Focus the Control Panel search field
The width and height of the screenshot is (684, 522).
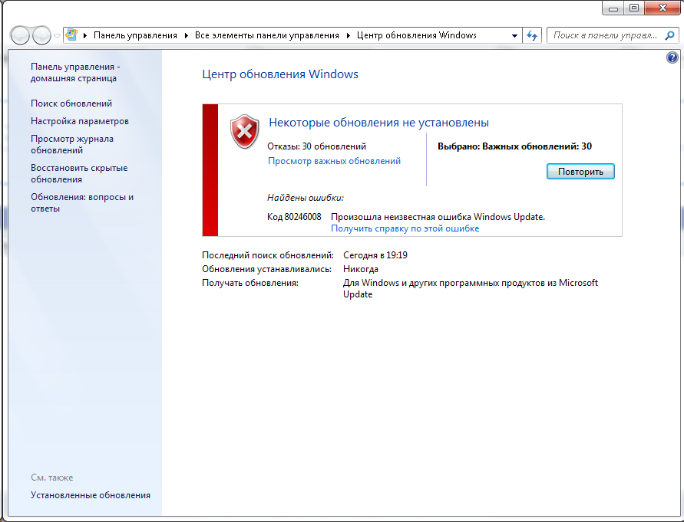pyautogui.click(x=606, y=35)
